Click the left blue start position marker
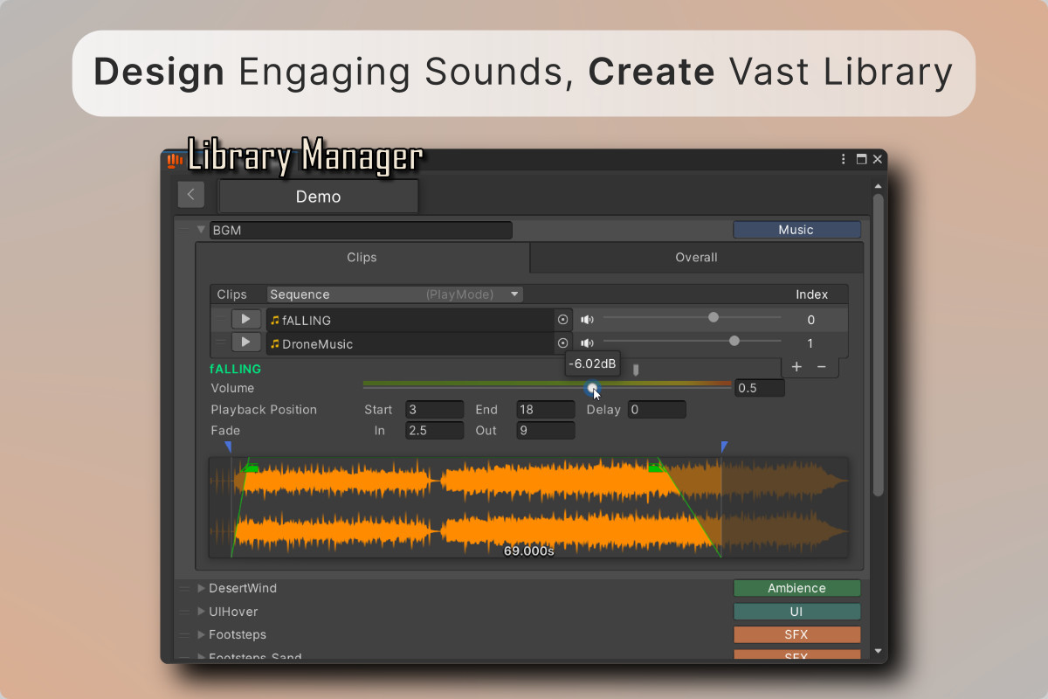The image size is (1048, 699). 228,447
